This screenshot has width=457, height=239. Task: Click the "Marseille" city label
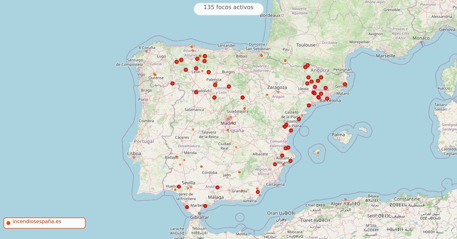385,55
